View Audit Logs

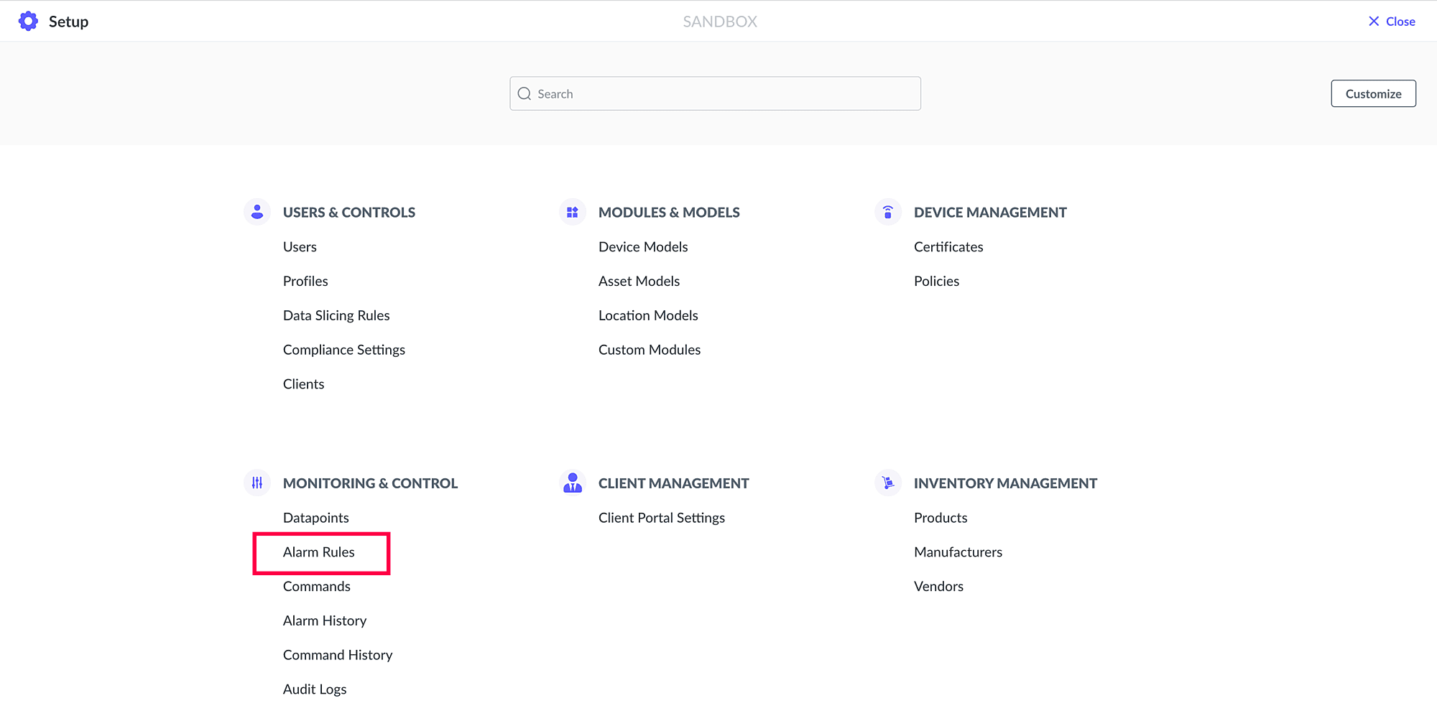coord(315,689)
